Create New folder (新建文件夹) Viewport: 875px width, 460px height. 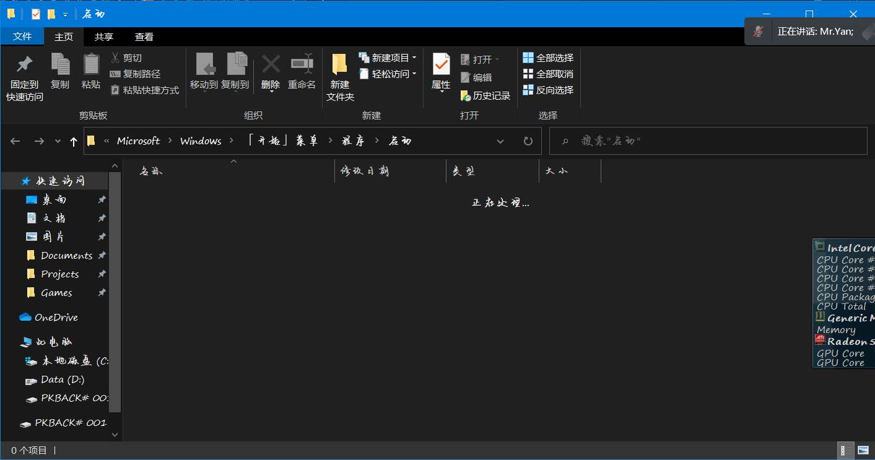pyautogui.click(x=340, y=78)
